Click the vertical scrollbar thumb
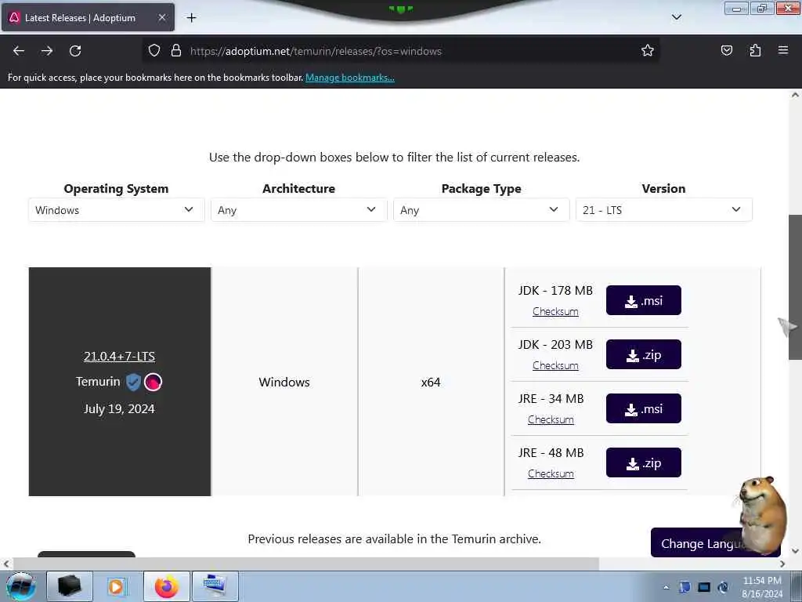The width and height of the screenshot is (802, 602). click(x=795, y=287)
